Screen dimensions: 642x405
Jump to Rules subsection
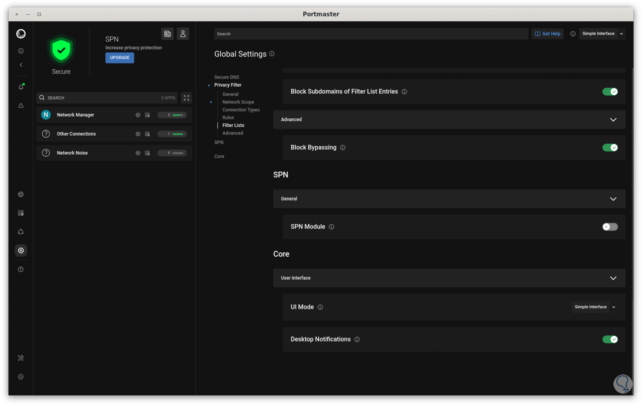[x=228, y=118]
